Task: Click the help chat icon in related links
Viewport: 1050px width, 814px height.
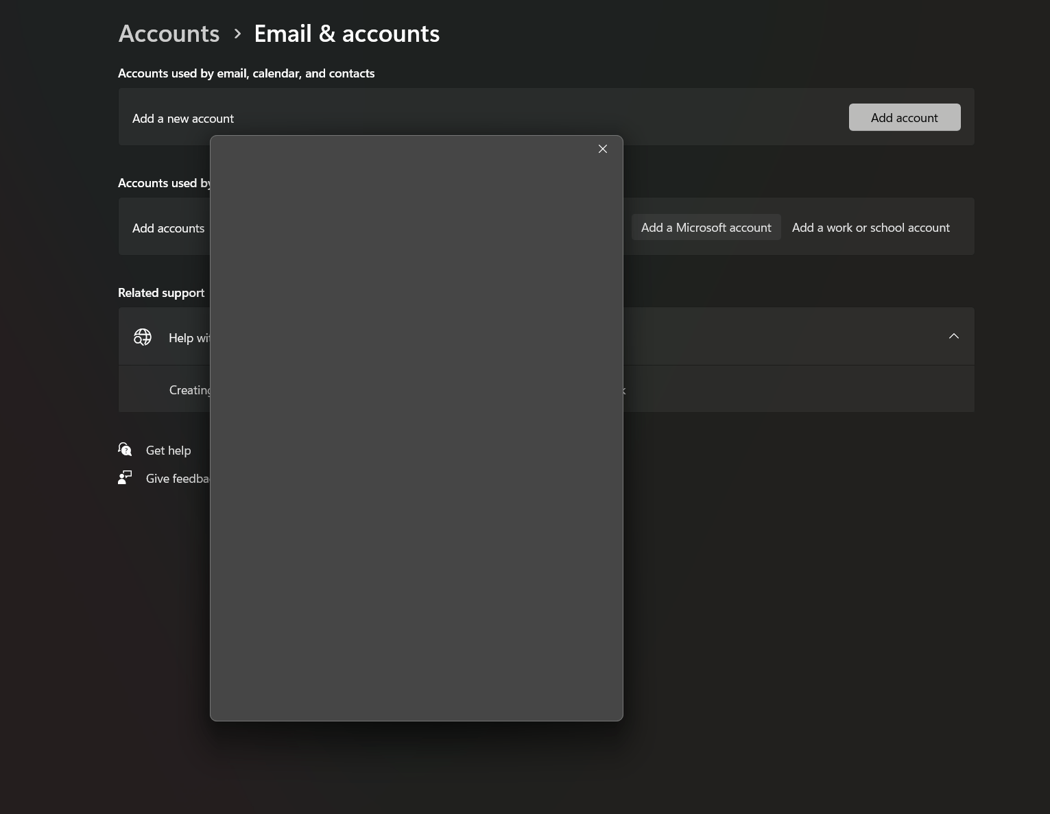Action: point(124,449)
